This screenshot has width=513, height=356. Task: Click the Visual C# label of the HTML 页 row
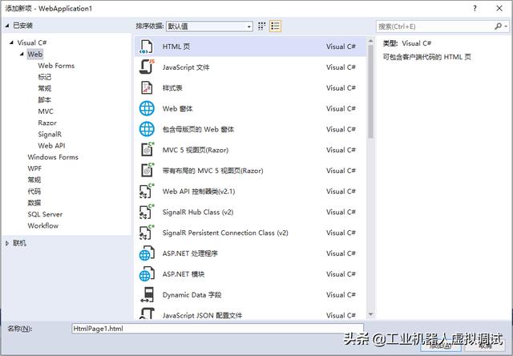(341, 47)
